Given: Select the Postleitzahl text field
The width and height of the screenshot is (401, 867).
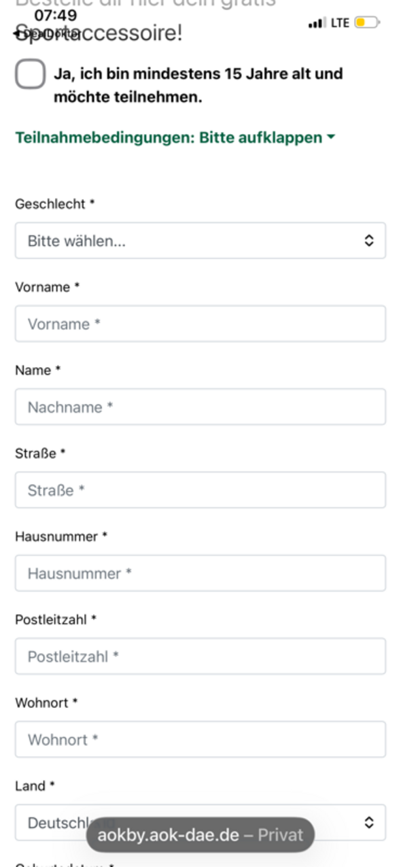Looking at the screenshot, I should (201, 656).
